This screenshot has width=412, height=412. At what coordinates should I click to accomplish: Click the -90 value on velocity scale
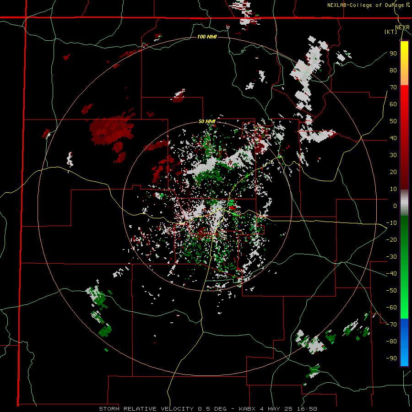click(391, 358)
